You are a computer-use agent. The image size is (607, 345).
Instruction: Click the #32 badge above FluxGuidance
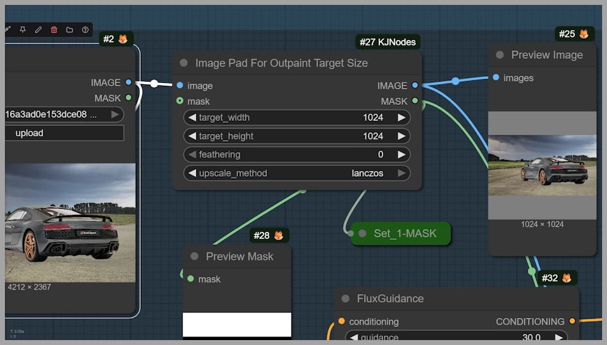point(558,278)
